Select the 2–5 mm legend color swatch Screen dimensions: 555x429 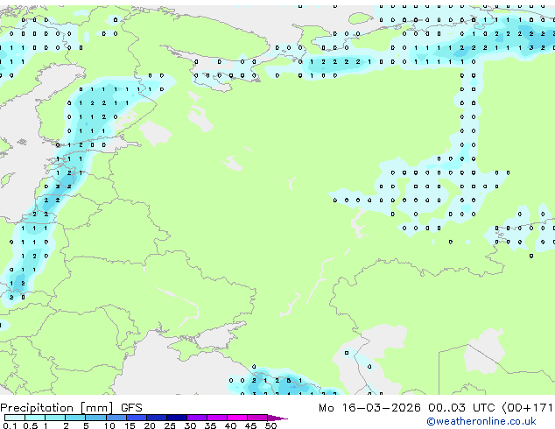[x=75, y=418]
